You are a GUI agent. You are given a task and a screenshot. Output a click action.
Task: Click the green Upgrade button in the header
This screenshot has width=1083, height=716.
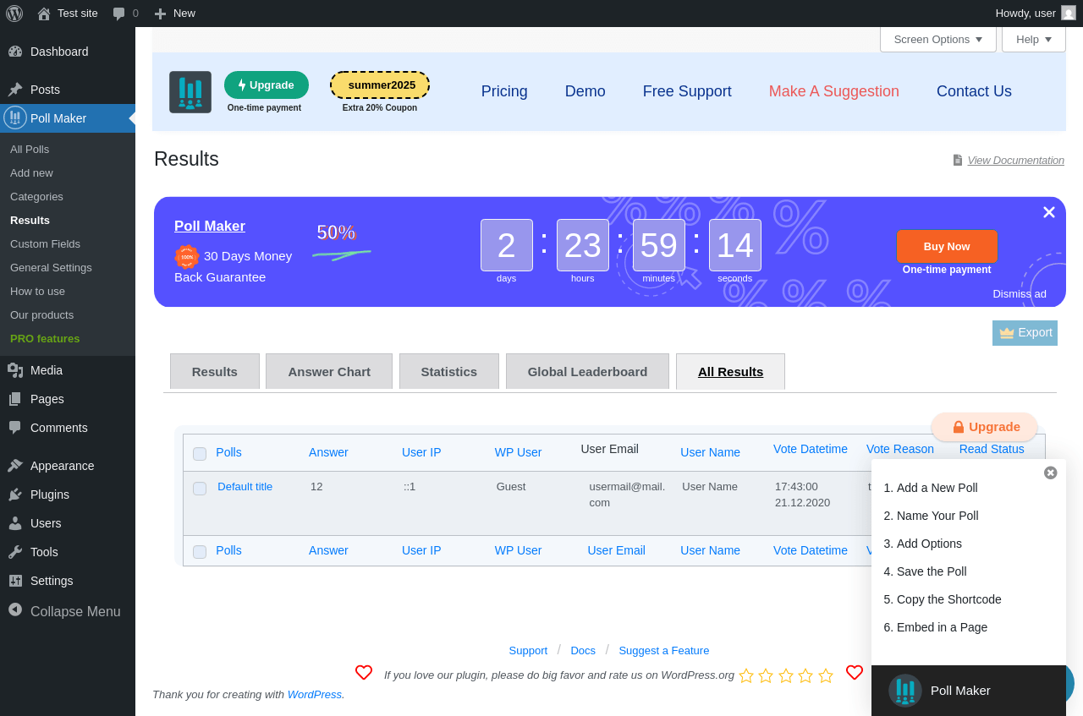coord(267,85)
